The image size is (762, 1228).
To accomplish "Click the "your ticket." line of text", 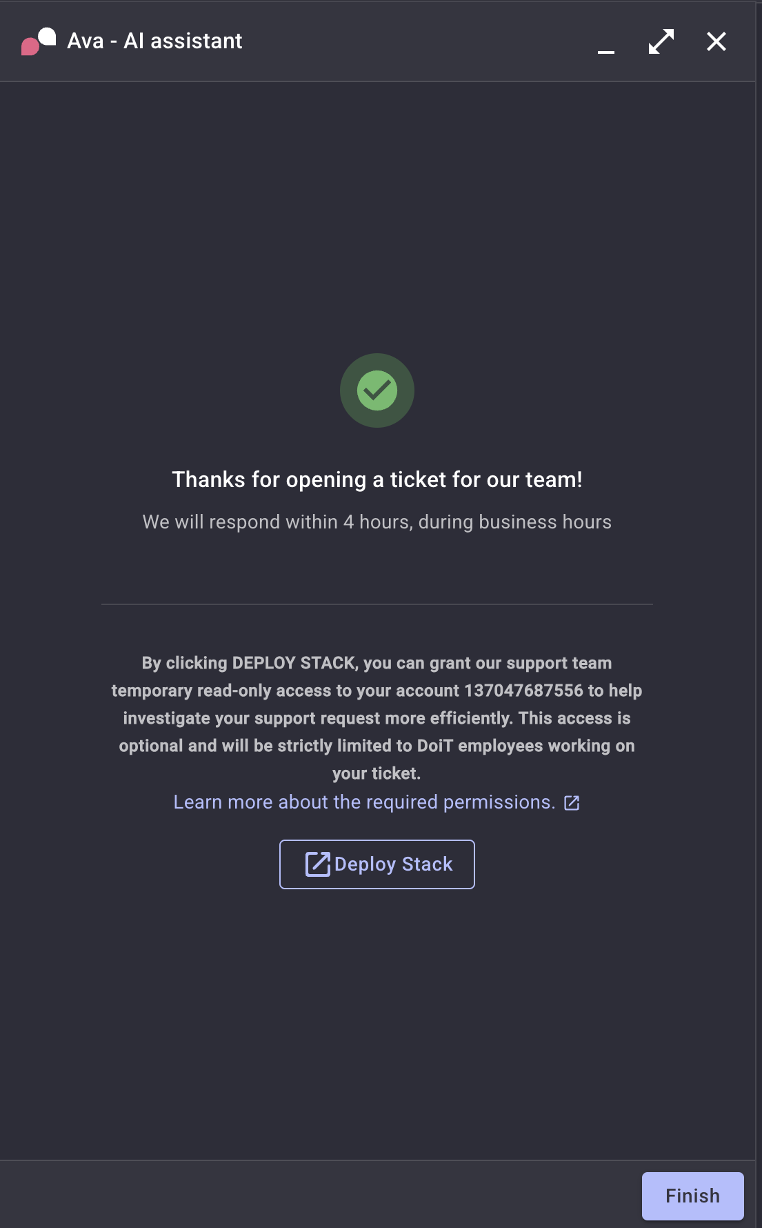I will (x=377, y=773).
